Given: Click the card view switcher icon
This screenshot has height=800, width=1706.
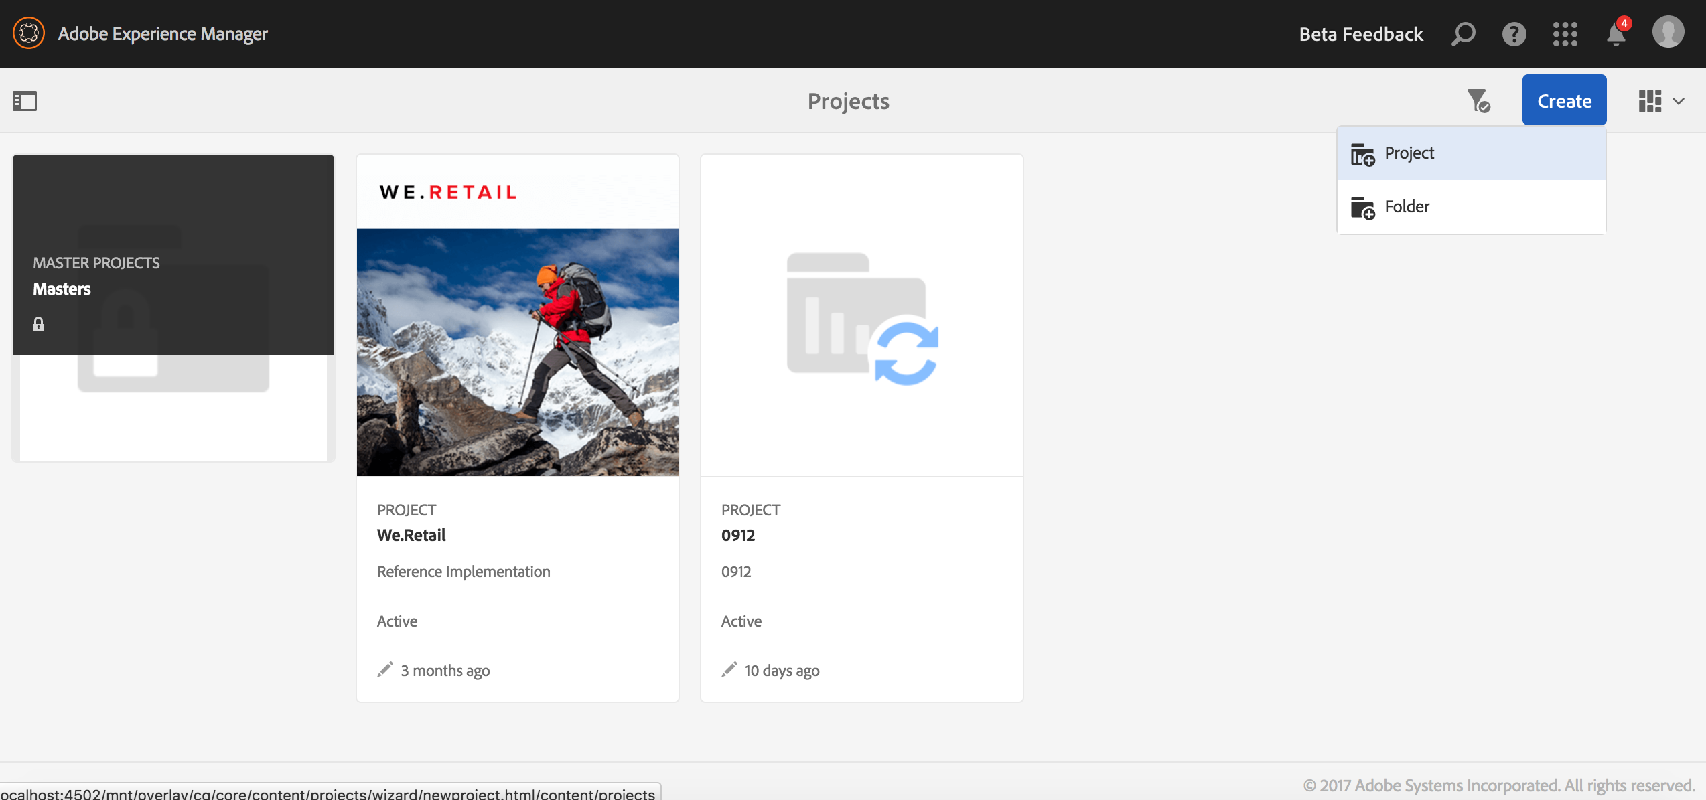Looking at the screenshot, I should tap(1650, 101).
